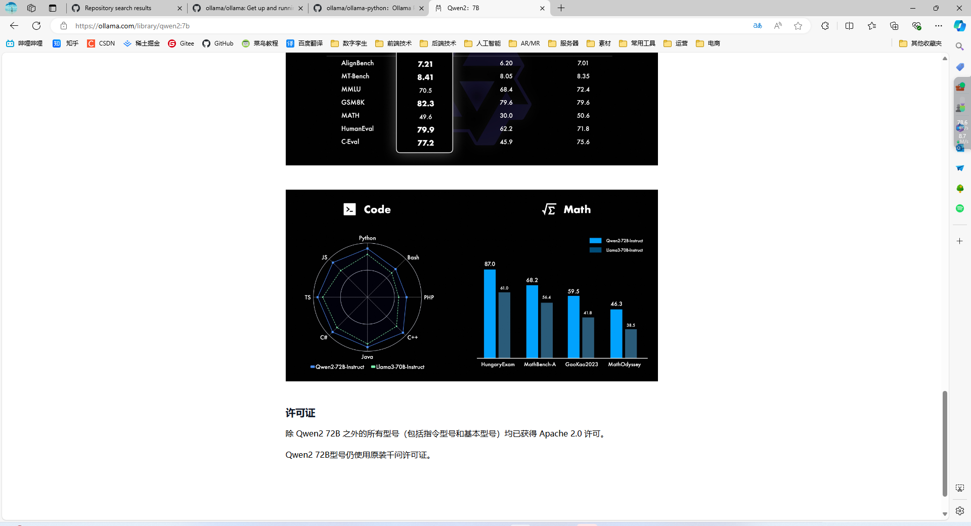The height and width of the screenshot is (526, 971).
Task: Open sidebar settings gear
Action: coord(960,511)
